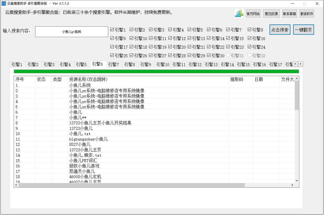Viewport: 324px width, 215px height.
Task: Contact support via 联系客服 button
Action: 289,14
